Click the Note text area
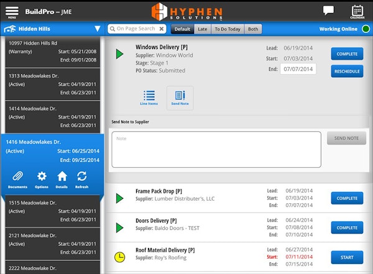This screenshot has width=373, height=274. (216, 149)
